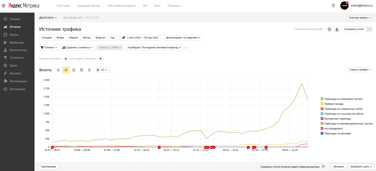This screenshot has width=376, height=171.
Task: Open the report export icon
Action: click(x=337, y=30)
